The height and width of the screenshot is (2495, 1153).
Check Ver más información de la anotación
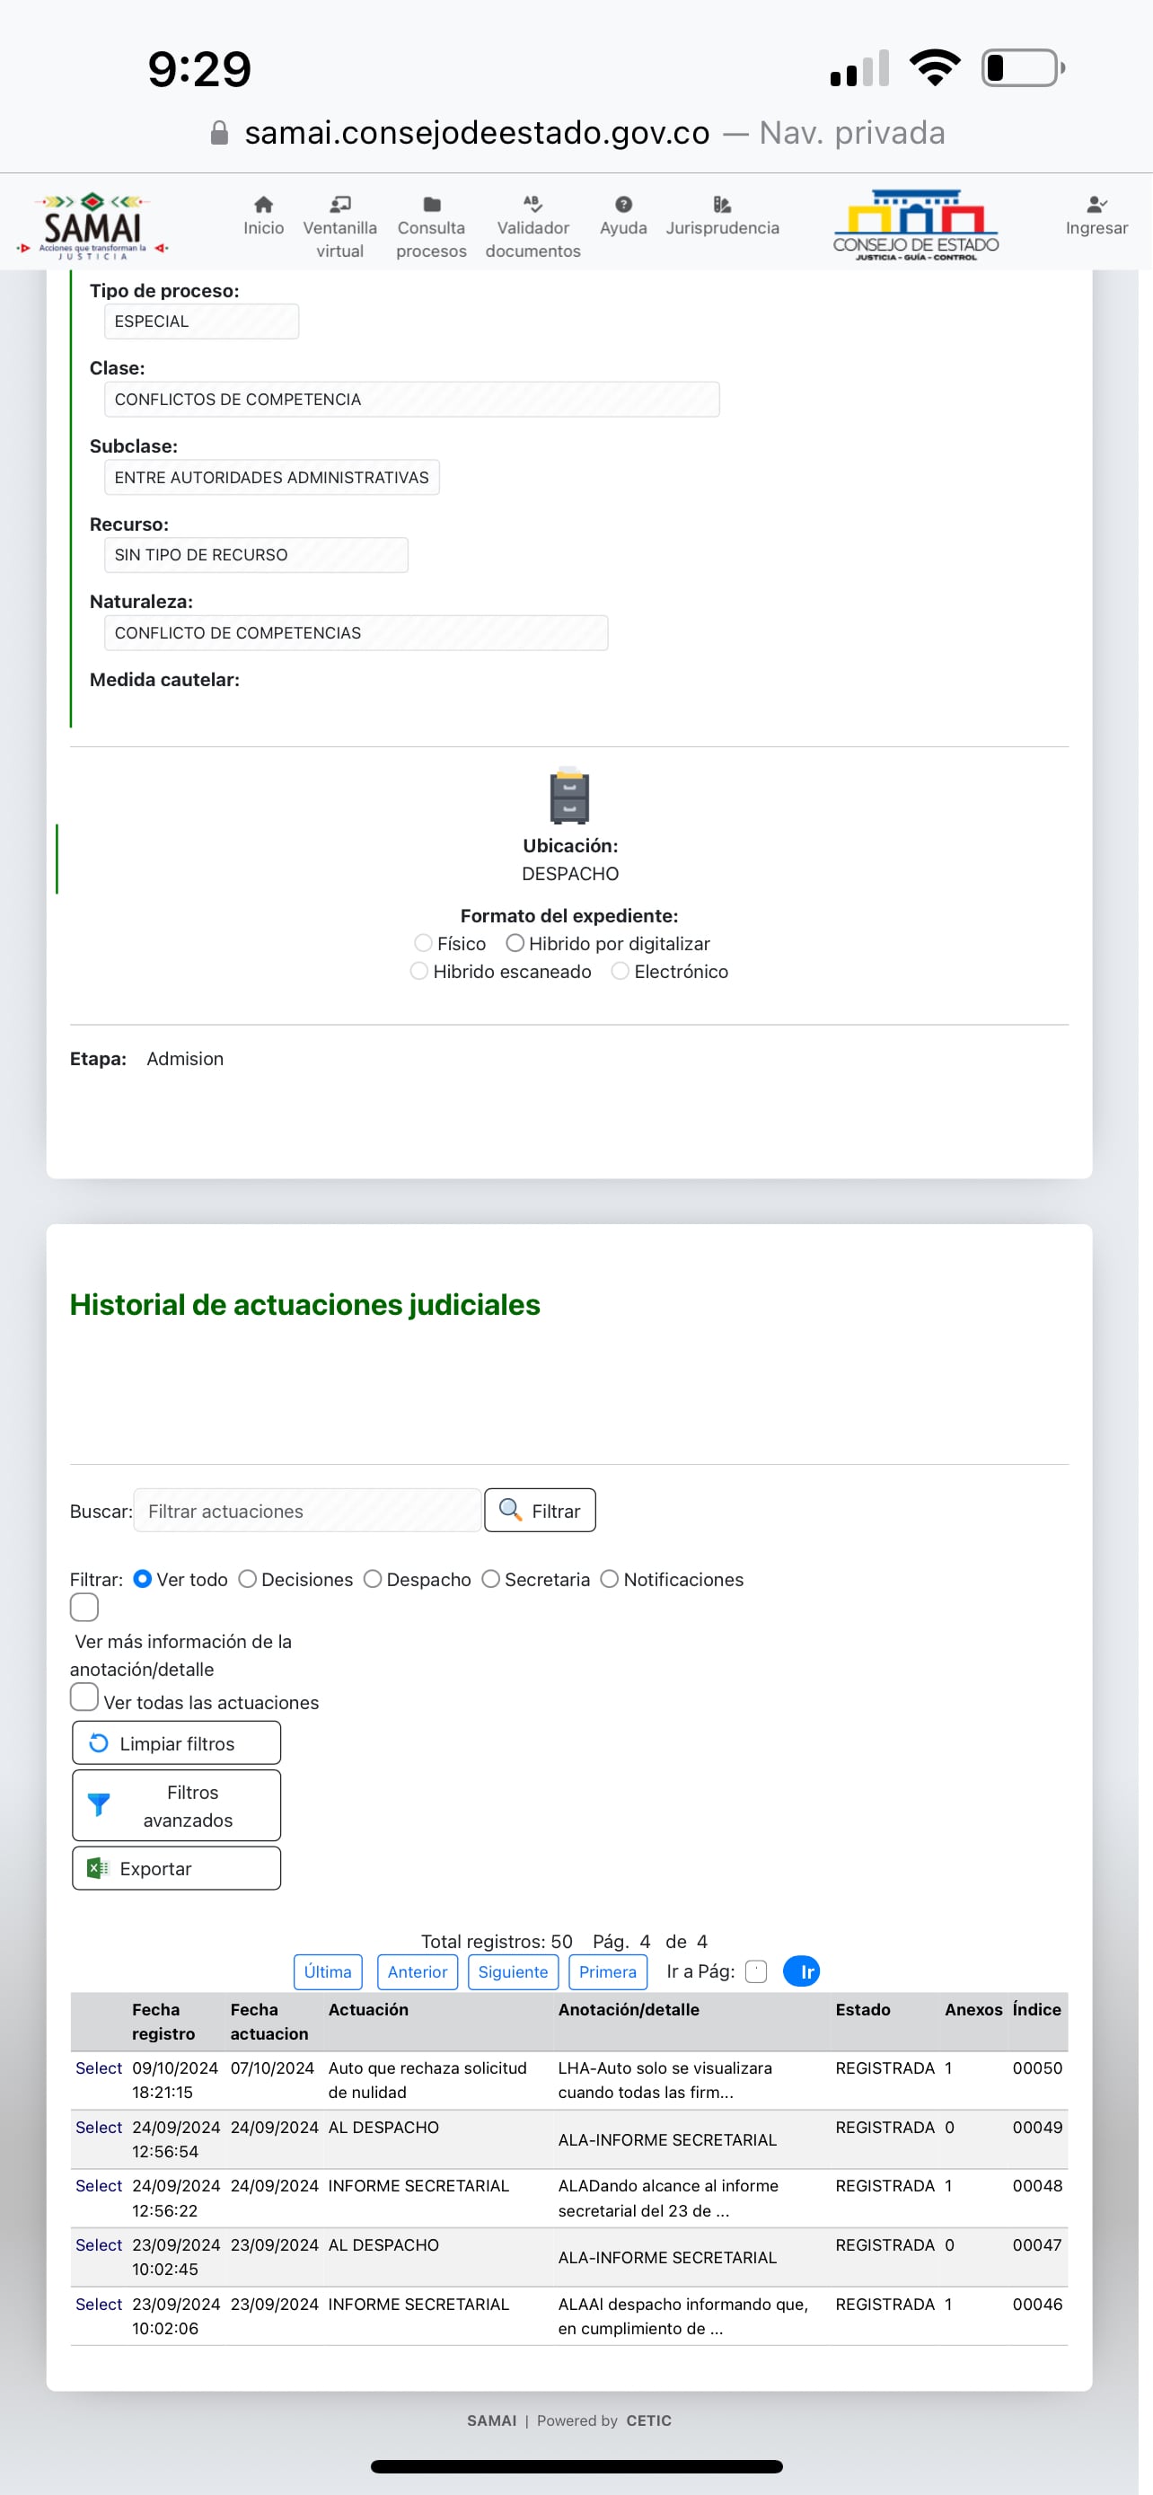point(84,1607)
